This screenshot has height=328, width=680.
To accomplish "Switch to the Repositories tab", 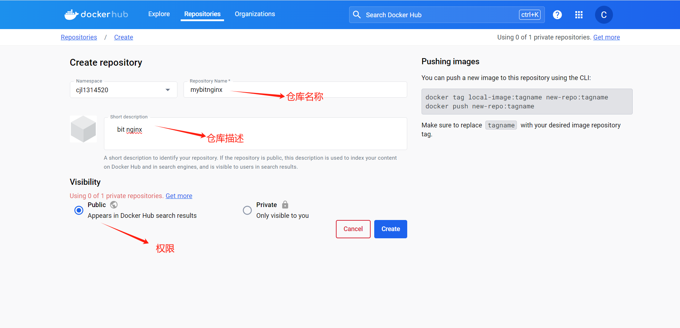I will point(203,14).
